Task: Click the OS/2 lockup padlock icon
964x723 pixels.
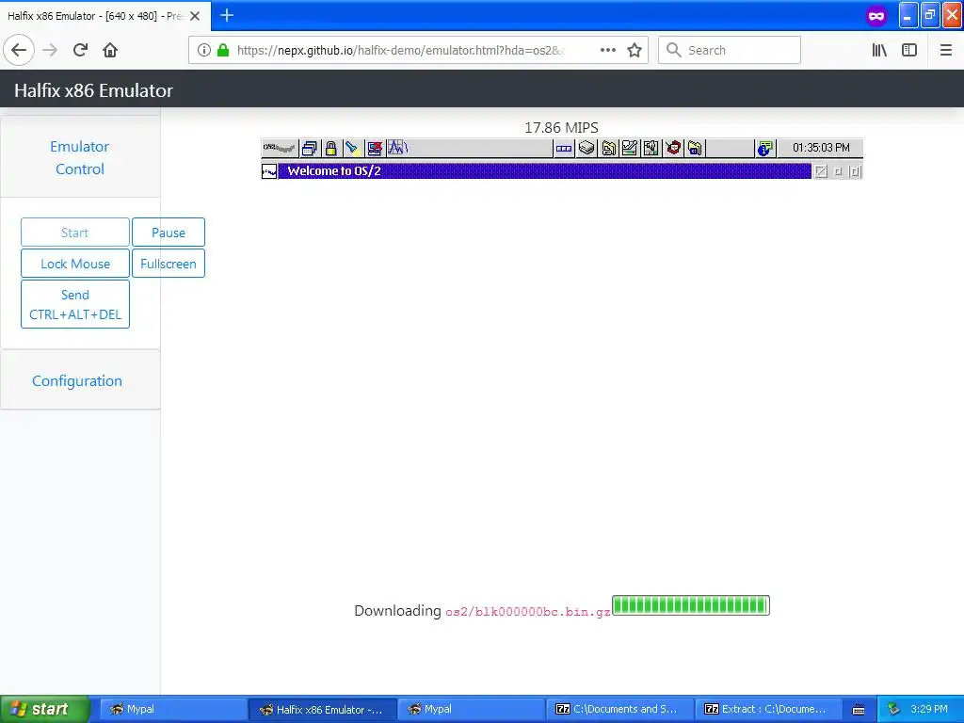Action: (x=330, y=148)
